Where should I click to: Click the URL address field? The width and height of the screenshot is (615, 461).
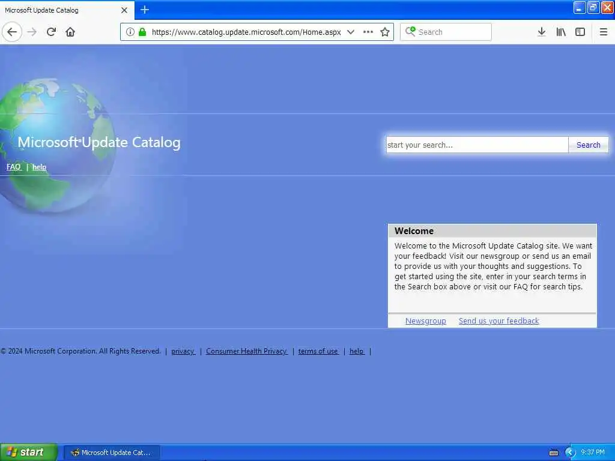[x=246, y=32]
